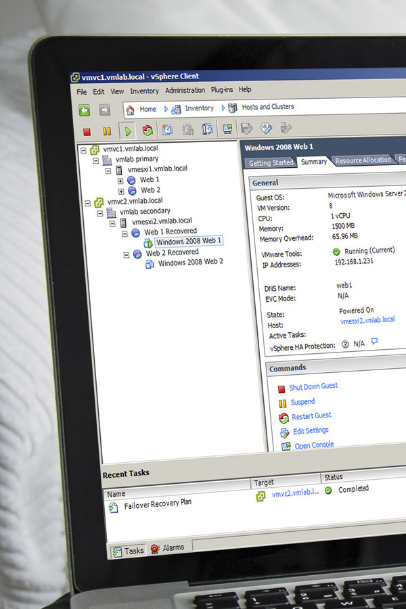Expand the Web 1 resource pool
406x609 pixels.
(x=120, y=181)
